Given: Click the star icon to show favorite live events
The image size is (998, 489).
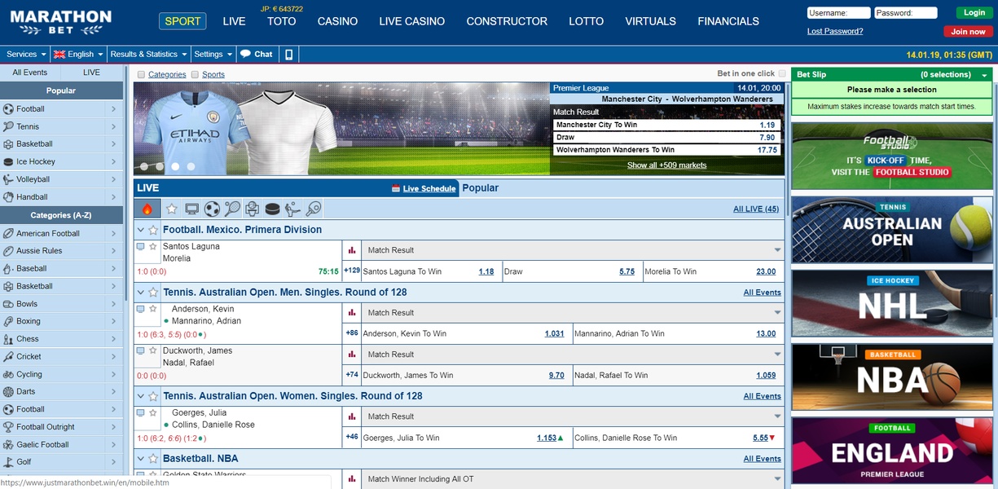Looking at the screenshot, I should click(x=171, y=208).
